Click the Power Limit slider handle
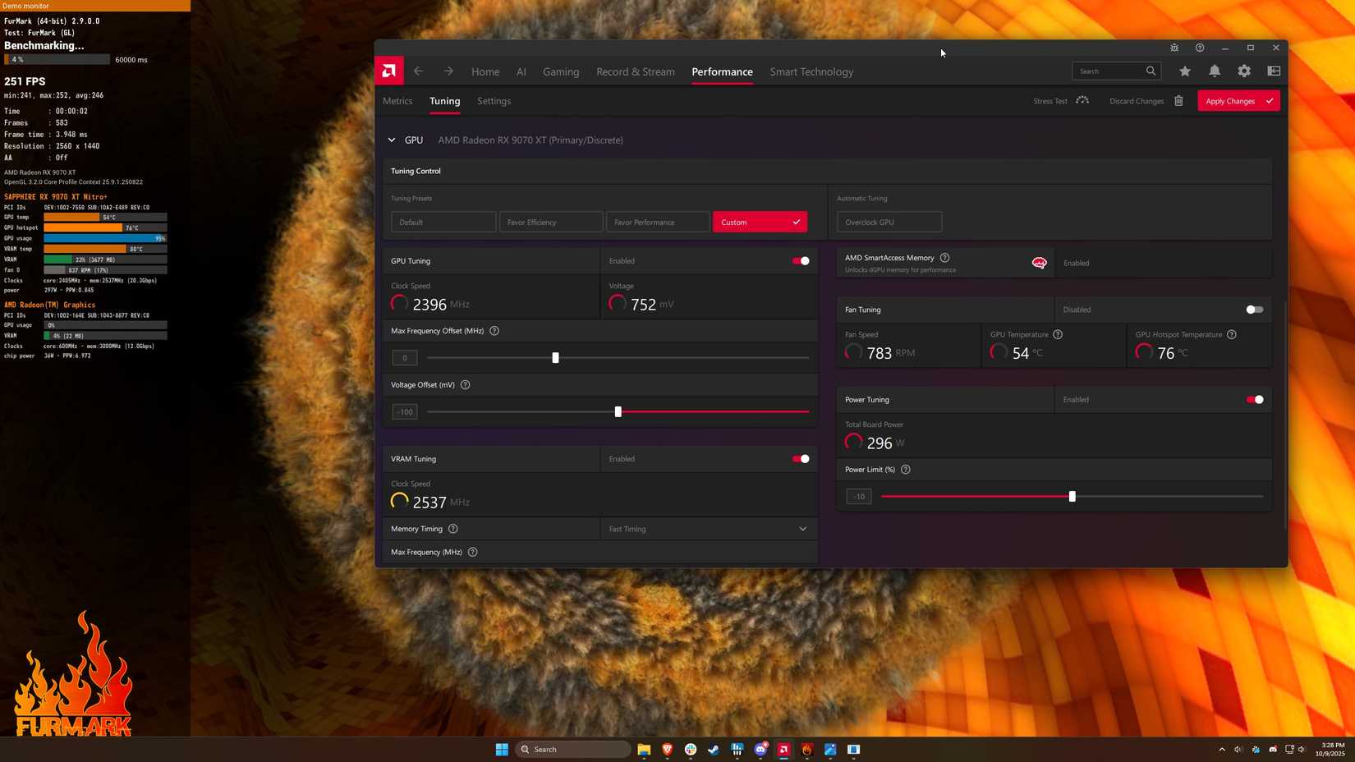 click(x=1072, y=496)
